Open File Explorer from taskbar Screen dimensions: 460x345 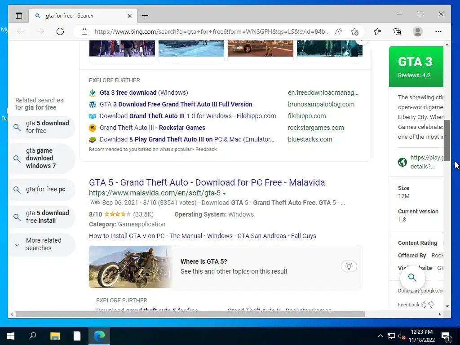(x=55, y=336)
